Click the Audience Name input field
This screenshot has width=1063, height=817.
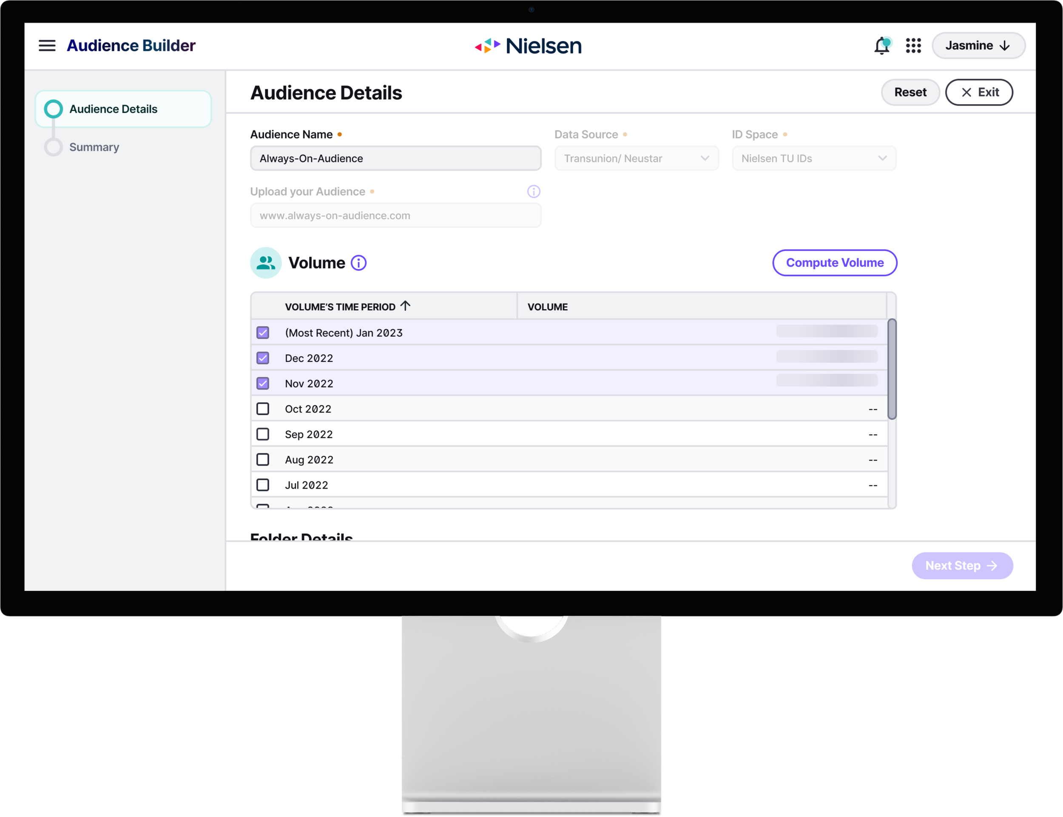[395, 159]
